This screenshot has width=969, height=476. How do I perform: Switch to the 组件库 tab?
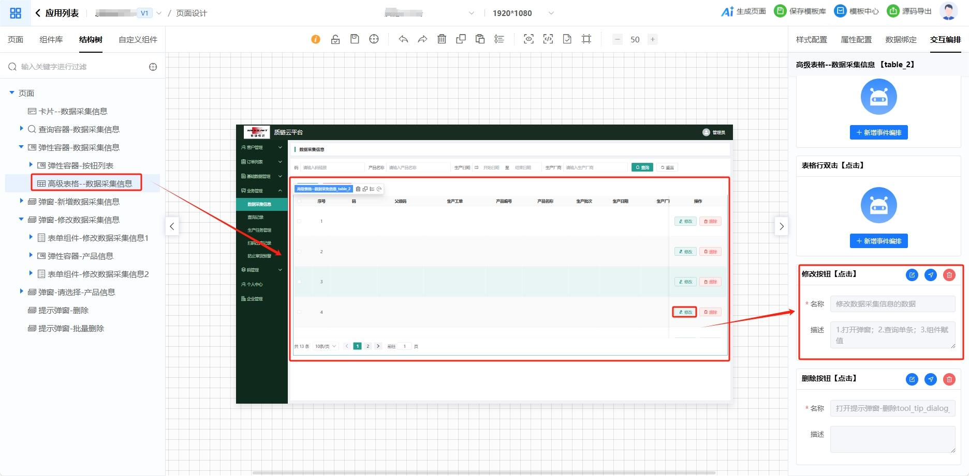[51, 39]
